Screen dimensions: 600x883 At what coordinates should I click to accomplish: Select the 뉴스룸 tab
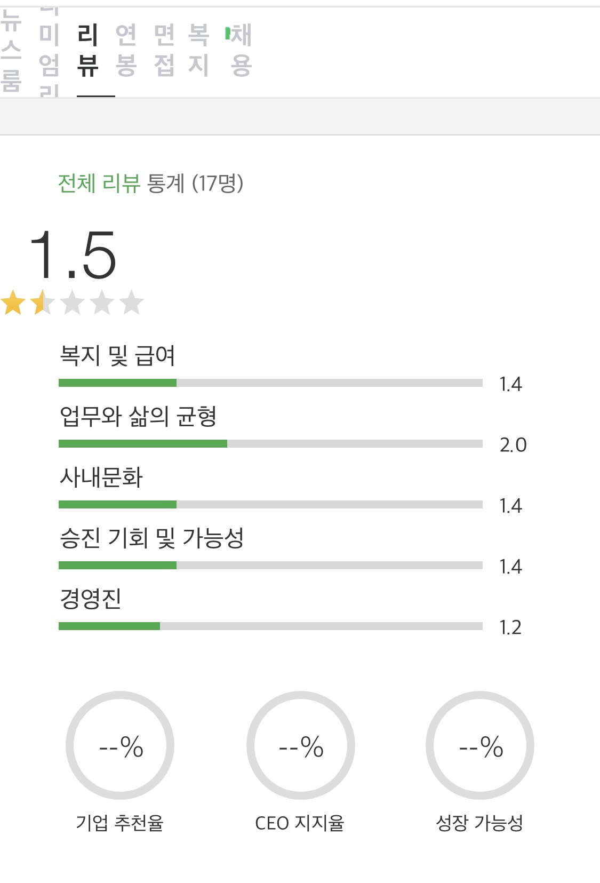11,51
